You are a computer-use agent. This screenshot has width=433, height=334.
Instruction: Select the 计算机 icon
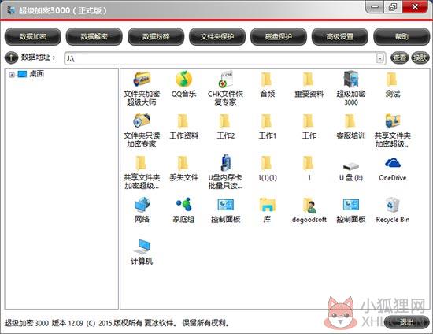click(x=142, y=252)
